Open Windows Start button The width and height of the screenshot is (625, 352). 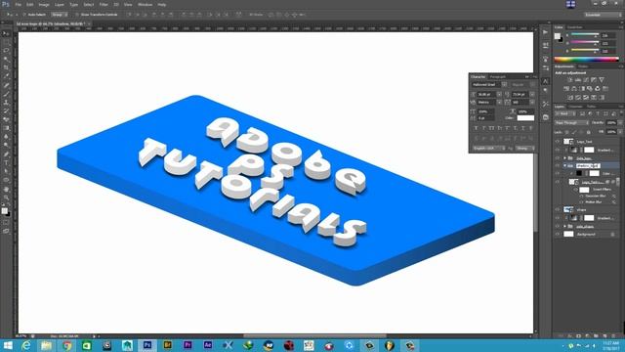[x=8, y=345]
